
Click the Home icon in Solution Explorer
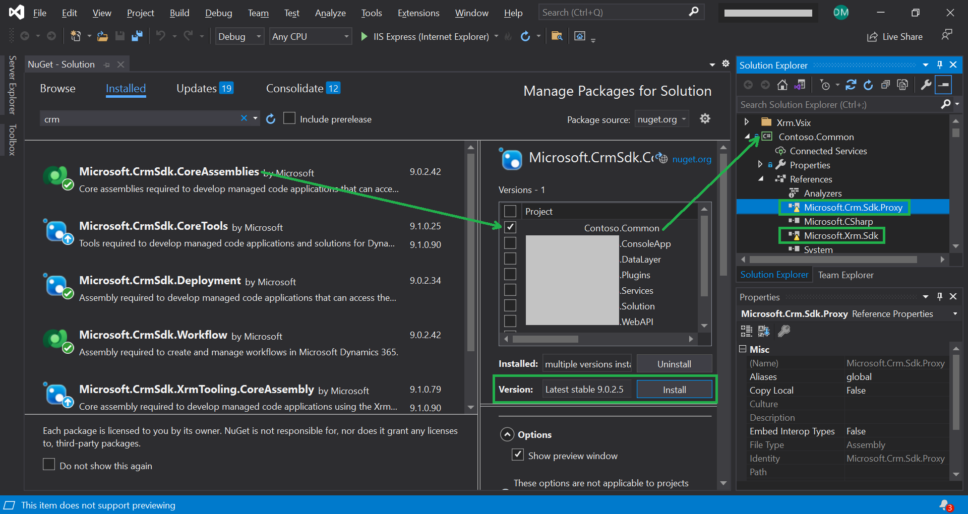pyautogui.click(x=782, y=85)
